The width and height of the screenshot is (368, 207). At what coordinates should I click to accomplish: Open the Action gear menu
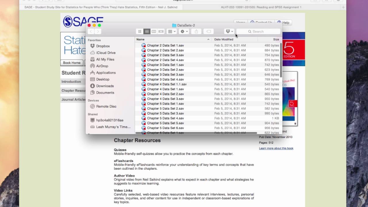click(x=184, y=31)
